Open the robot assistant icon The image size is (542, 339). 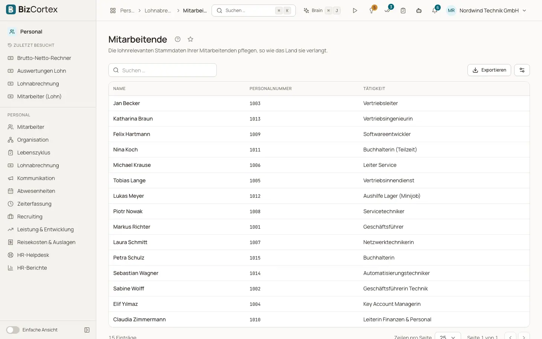point(419,11)
